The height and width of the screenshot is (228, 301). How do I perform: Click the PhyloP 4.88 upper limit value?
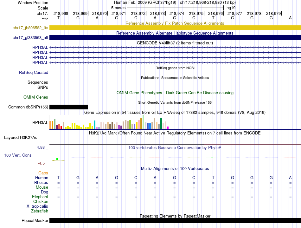click(x=41, y=147)
